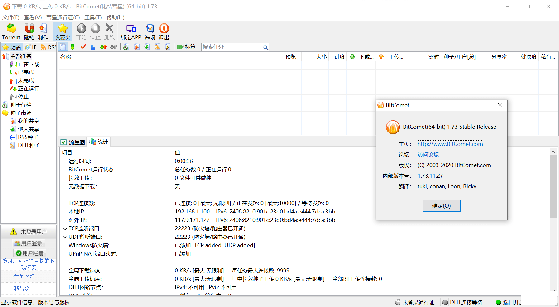Open the 工具(T) menu

(x=93, y=17)
